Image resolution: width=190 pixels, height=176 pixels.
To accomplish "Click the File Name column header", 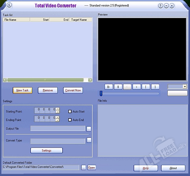I will pyautogui.click(x=16, y=20).
